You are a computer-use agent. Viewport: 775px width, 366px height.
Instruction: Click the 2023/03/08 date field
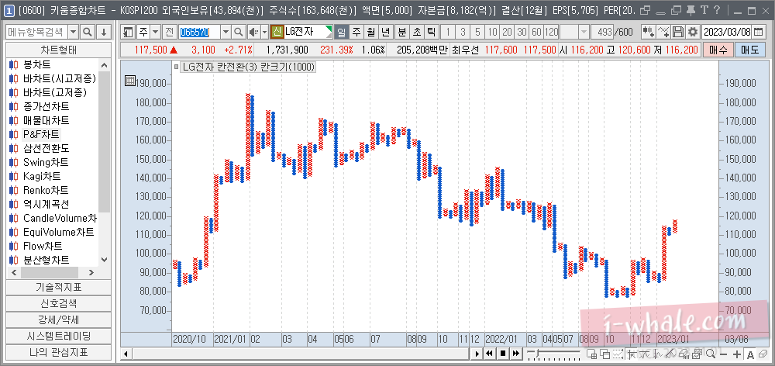pyautogui.click(x=727, y=32)
